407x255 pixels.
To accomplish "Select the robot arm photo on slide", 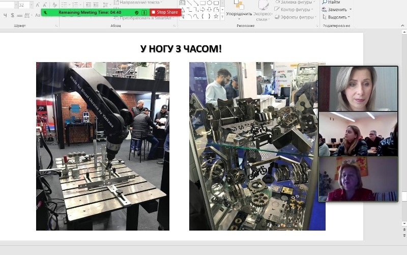I will 103,146.
